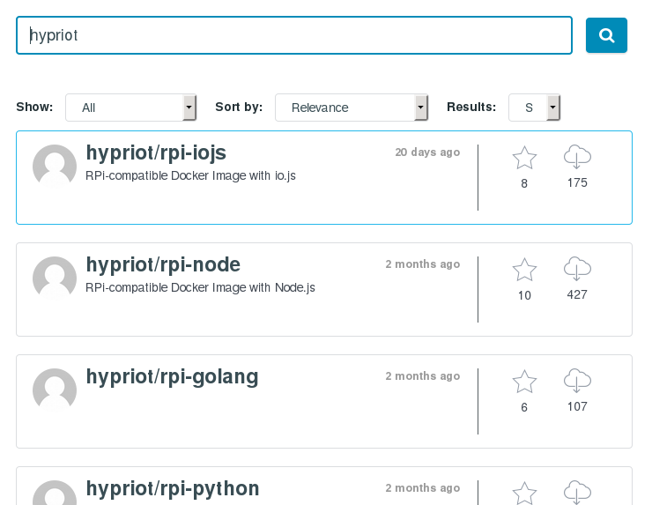Click the avatar of hypriot/rpi-iojs
Screen dimensions: 652x505
point(55,166)
